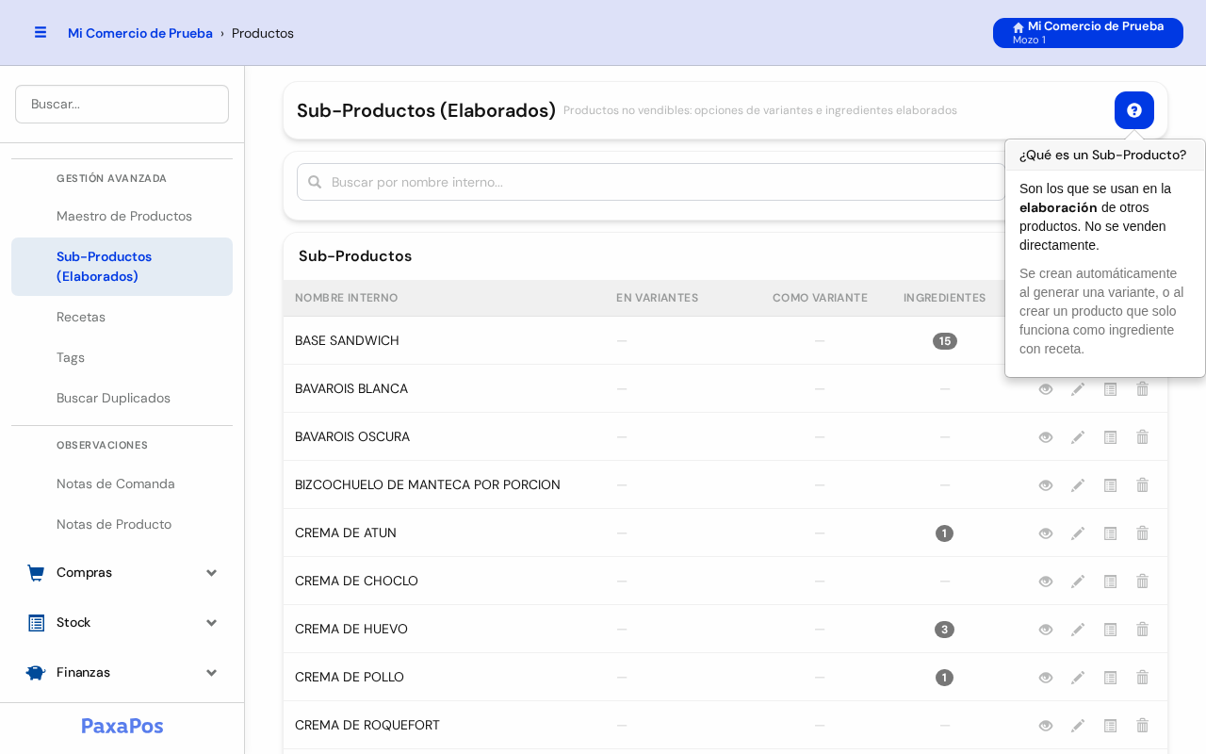This screenshot has width=1206, height=754.
Task: Click the trash icon for CREMA DE ROQUEFORT
Action: (x=1142, y=726)
